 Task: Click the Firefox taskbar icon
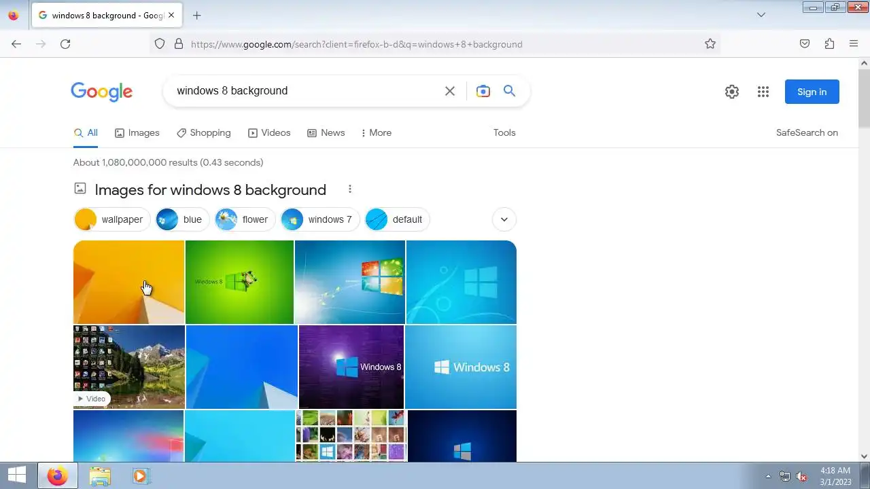click(58, 476)
